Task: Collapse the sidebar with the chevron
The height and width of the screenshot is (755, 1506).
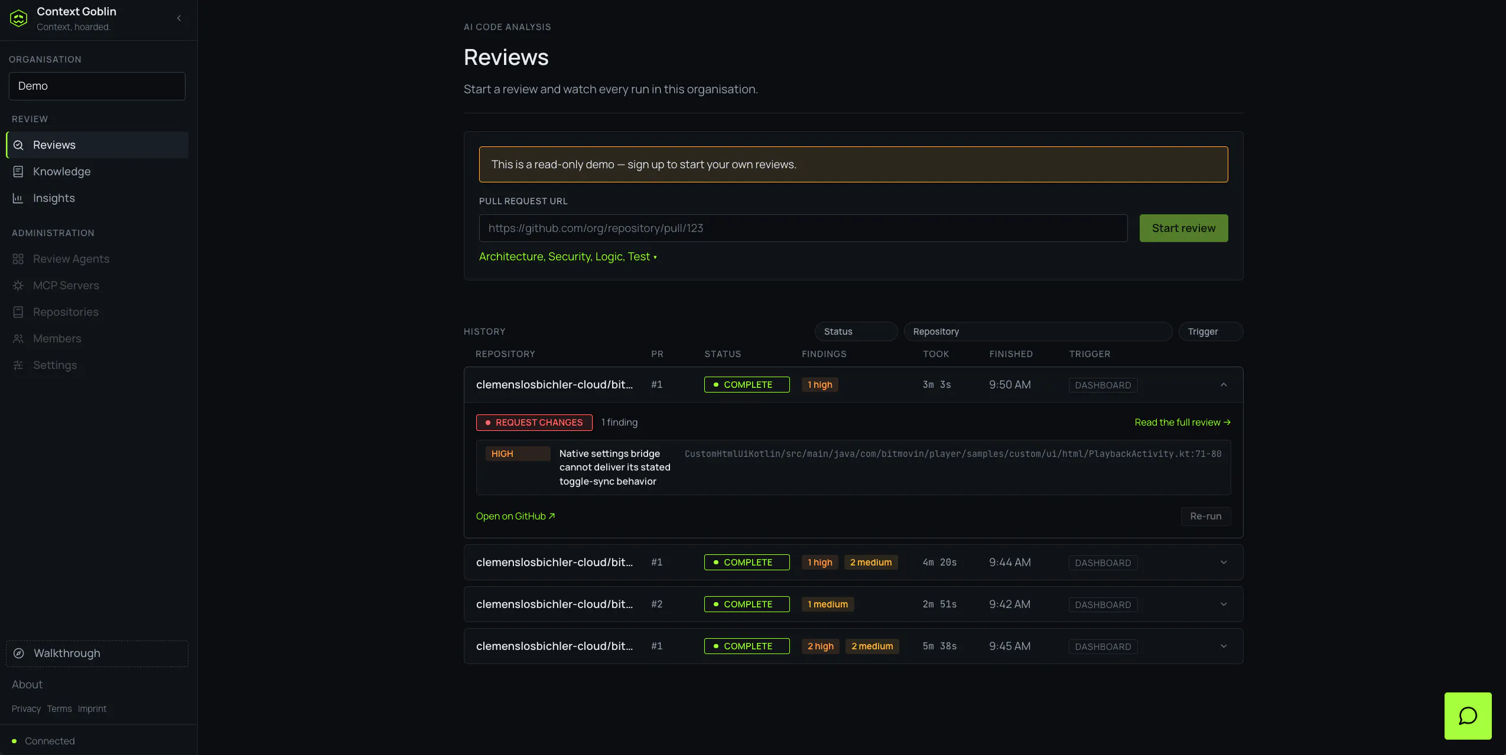Action: pos(179,18)
